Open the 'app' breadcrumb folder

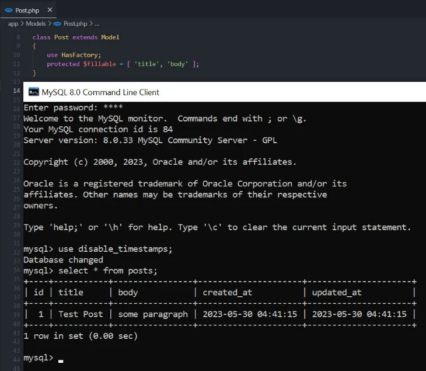coord(13,23)
